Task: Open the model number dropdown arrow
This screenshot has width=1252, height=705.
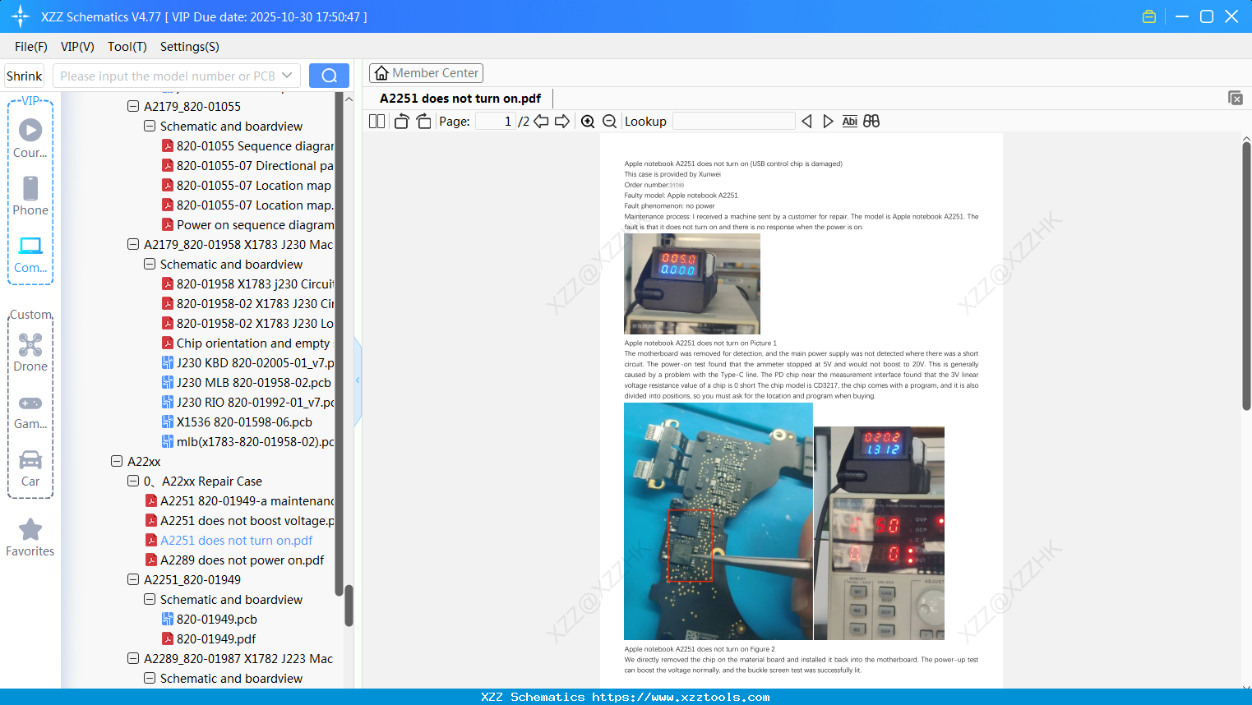Action: point(287,76)
